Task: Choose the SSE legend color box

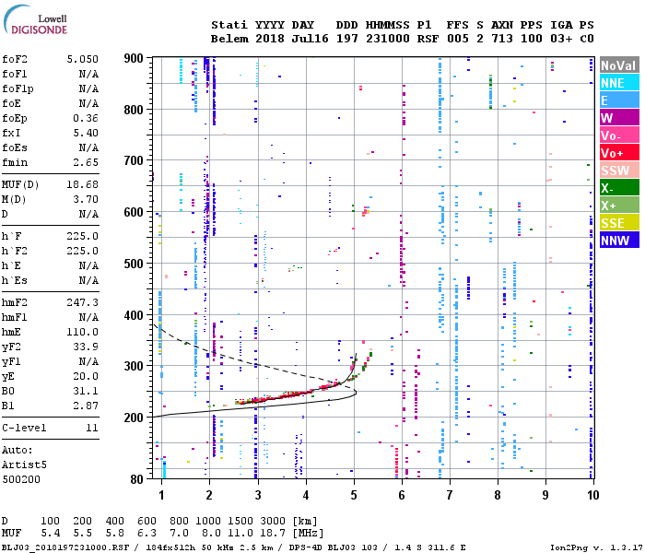Action: pos(619,223)
